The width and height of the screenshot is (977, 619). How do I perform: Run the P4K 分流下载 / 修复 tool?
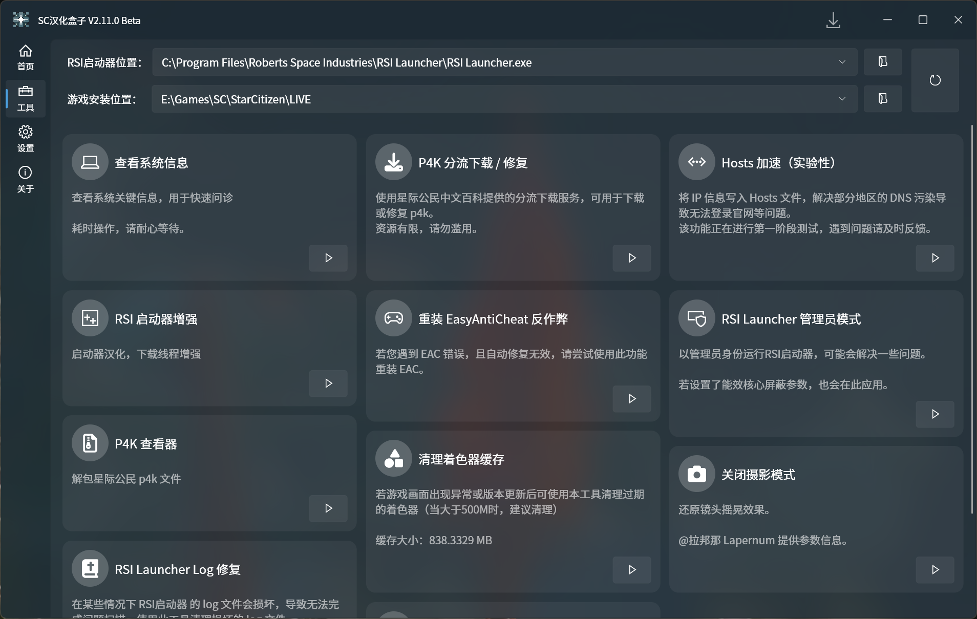tap(632, 258)
